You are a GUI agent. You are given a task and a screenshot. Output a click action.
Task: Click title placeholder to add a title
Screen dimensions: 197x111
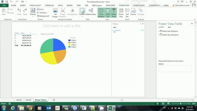[62, 26]
